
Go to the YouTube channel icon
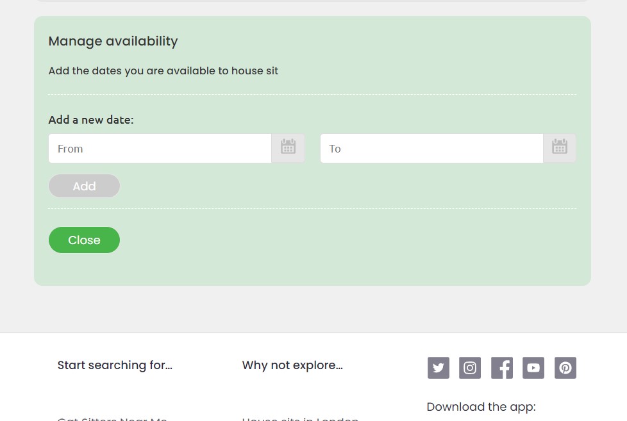click(533, 368)
